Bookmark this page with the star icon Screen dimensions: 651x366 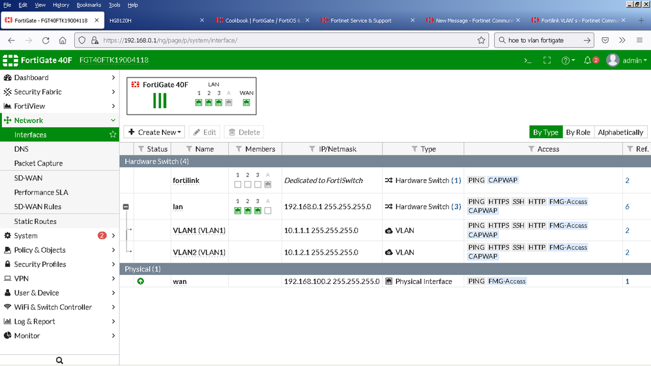tap(482, 40)
